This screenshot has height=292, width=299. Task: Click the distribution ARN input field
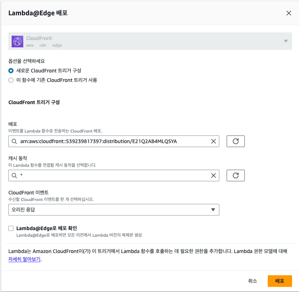(x=109, y=141)
